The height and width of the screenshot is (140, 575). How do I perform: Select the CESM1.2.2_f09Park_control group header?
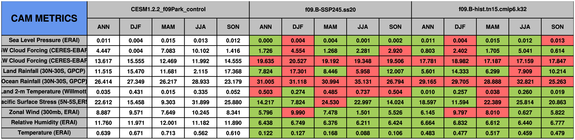click(168, 9)
